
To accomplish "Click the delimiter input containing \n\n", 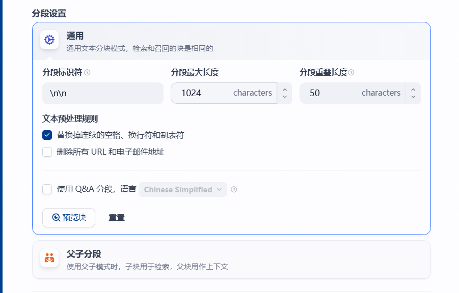I will [x=102, y=93].
